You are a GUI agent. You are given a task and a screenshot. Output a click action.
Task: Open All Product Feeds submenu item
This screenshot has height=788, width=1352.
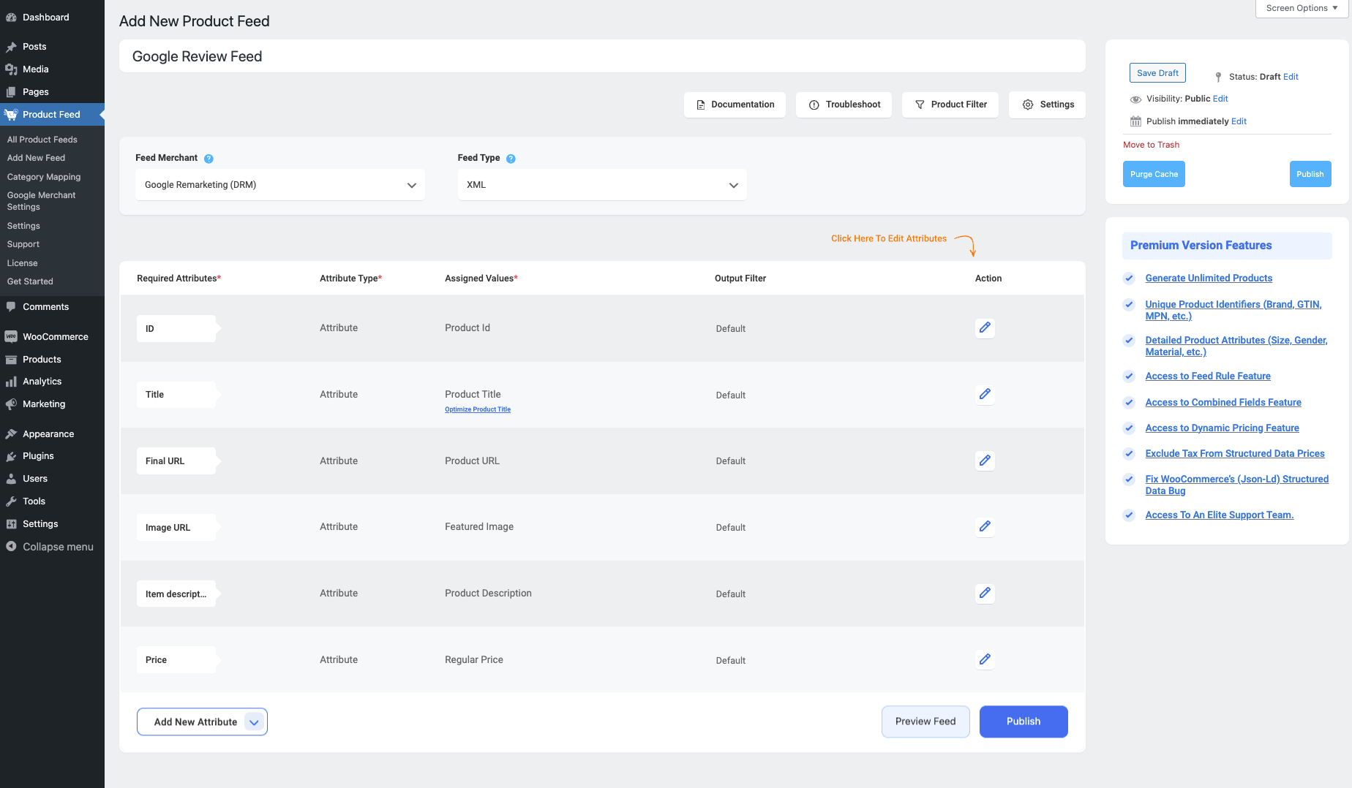coord(42,140)
